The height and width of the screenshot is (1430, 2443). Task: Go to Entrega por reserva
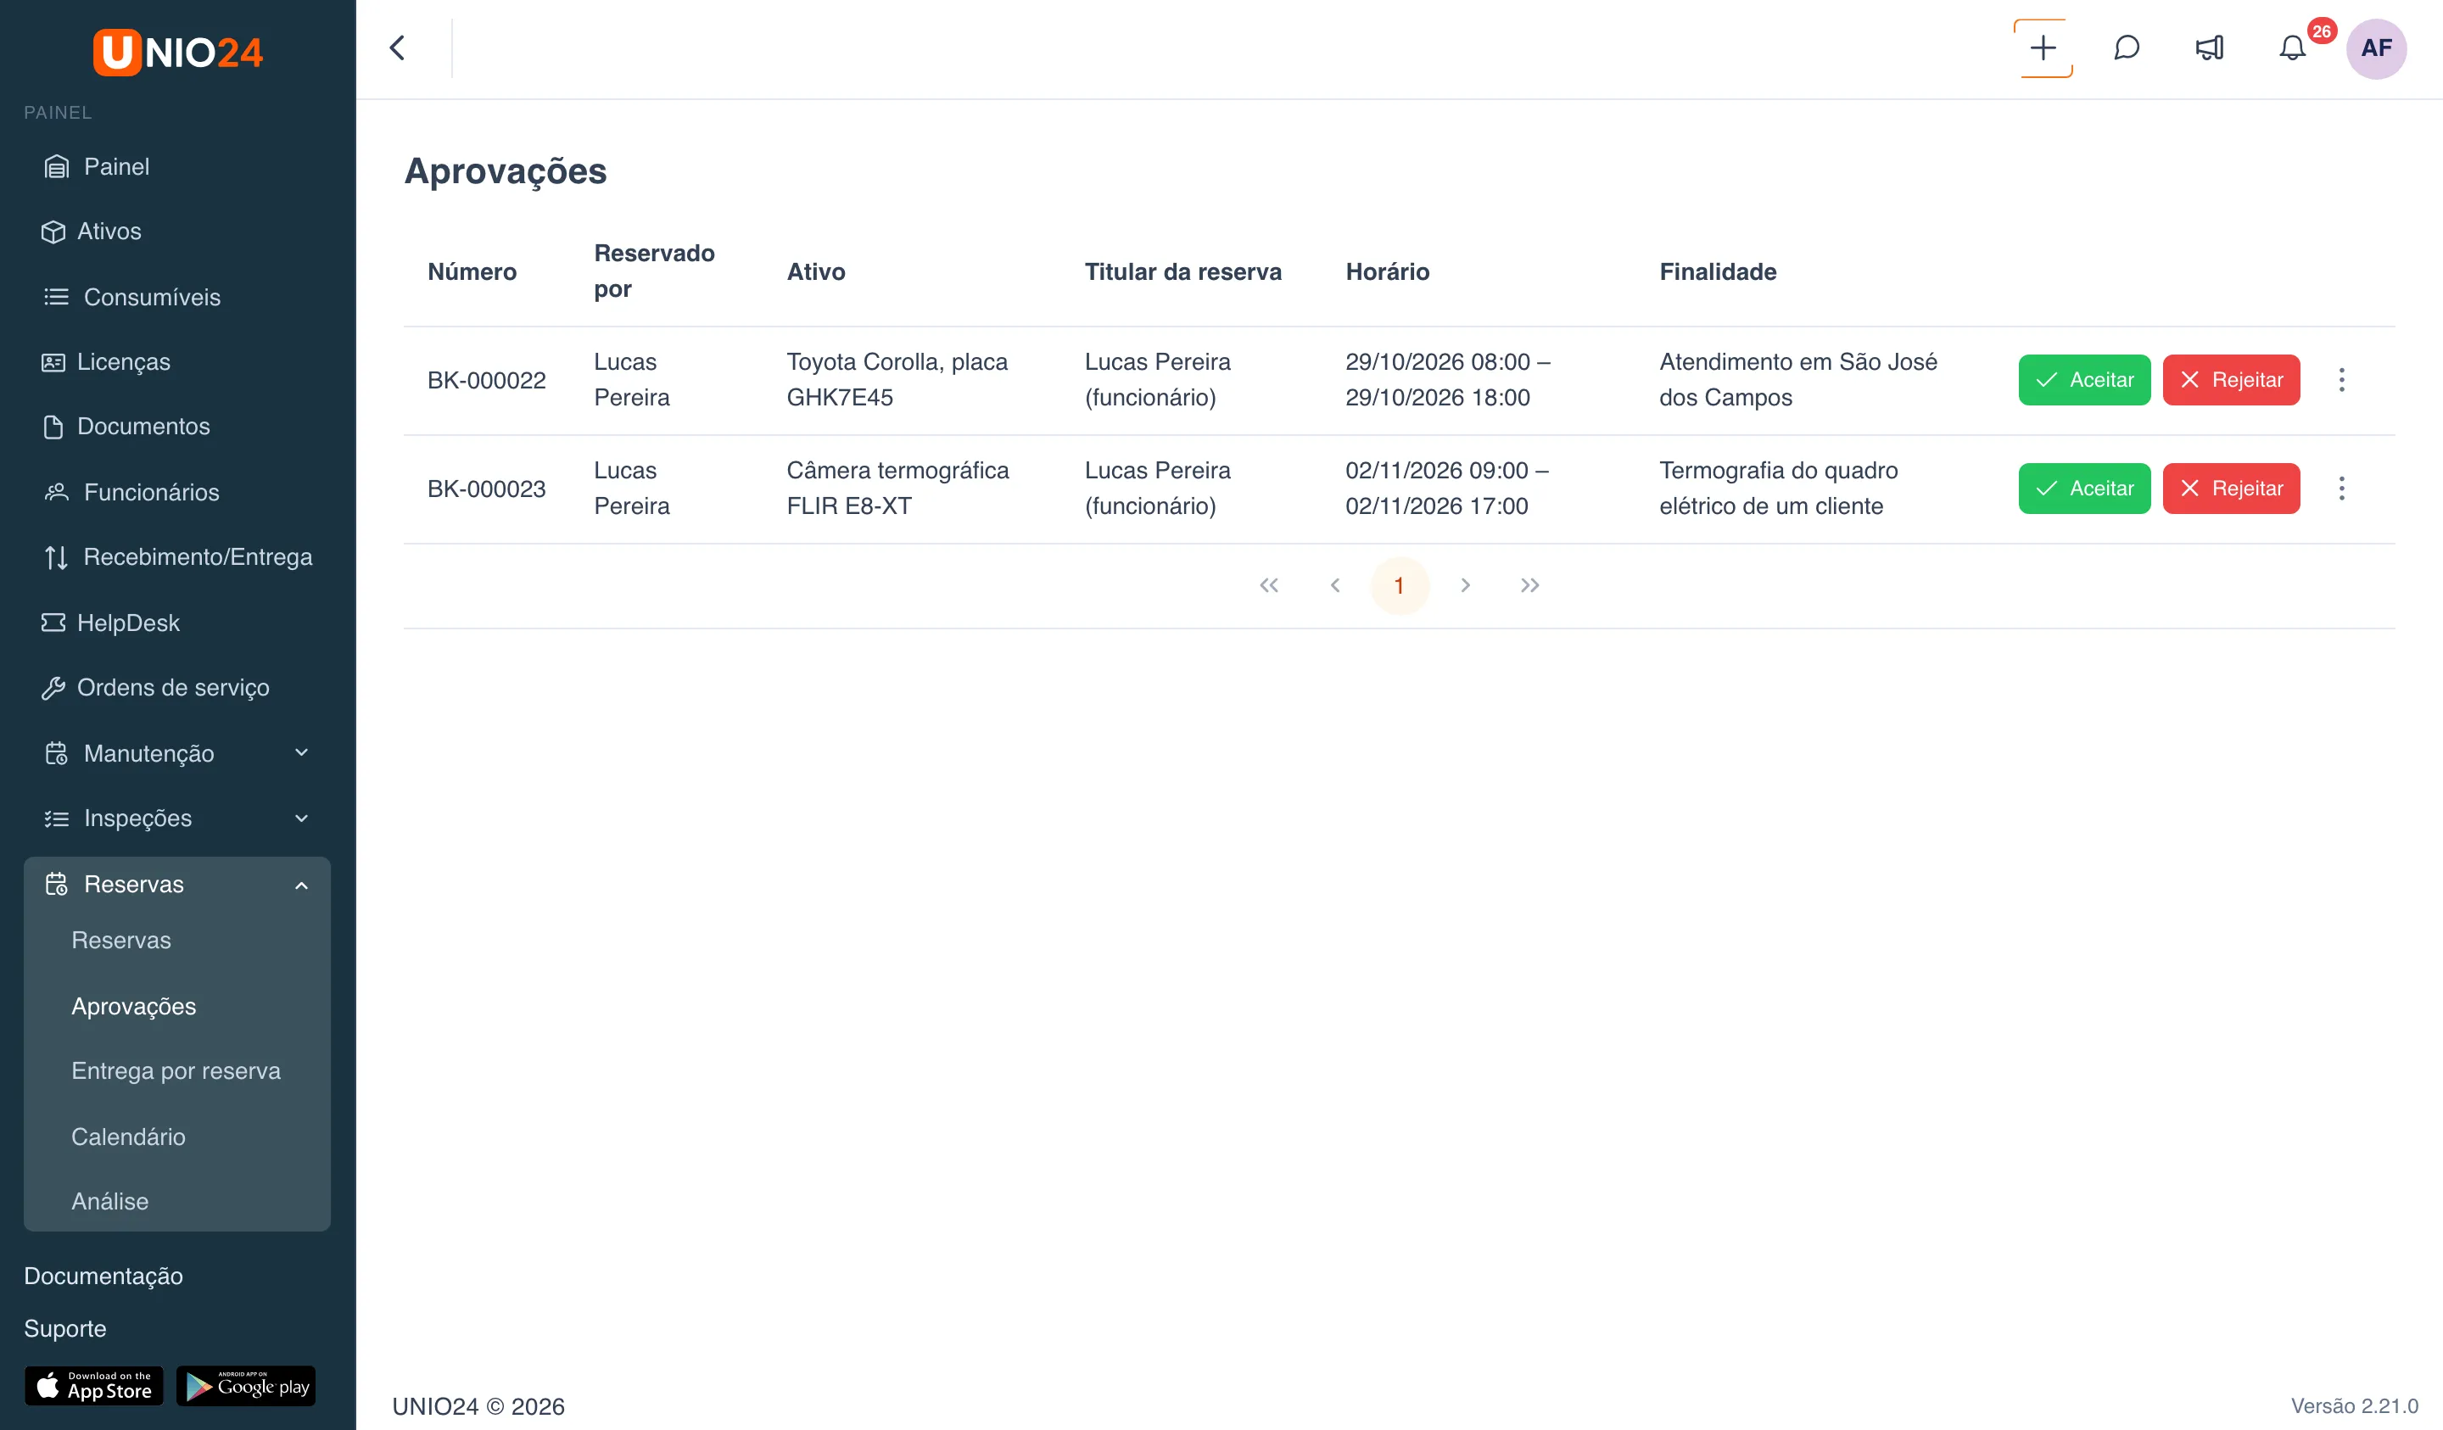point(176,1070)
